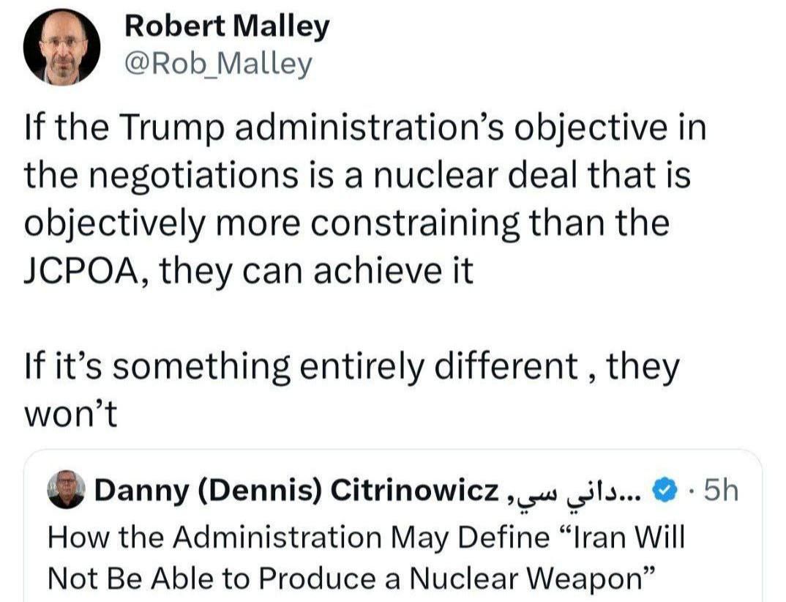
Task: Click the Danny Citrinowicz avatar in quoted post
Action: [67, 489]
